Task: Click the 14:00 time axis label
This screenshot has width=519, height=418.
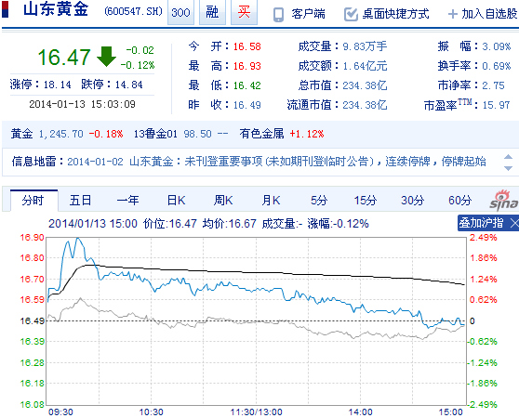Action: [x=360, y=412]
